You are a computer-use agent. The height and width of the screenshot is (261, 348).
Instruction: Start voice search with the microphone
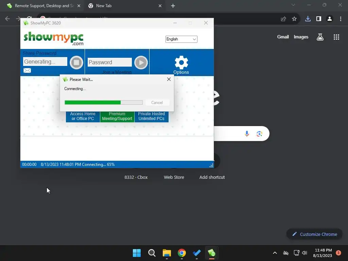point(247,134)
